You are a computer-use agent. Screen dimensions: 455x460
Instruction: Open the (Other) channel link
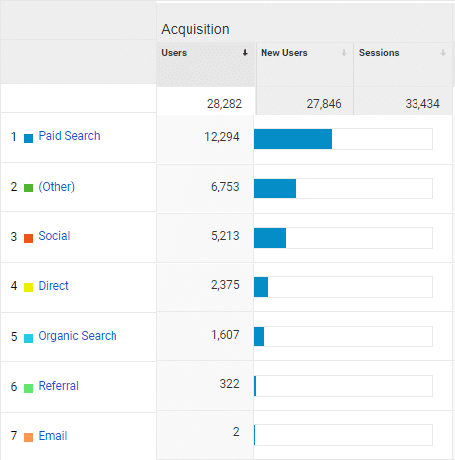click(57, 187)
